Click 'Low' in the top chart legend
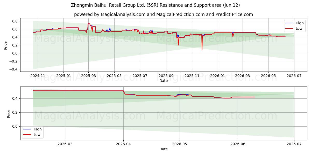311x155 pixels. (x=299, y=28)
